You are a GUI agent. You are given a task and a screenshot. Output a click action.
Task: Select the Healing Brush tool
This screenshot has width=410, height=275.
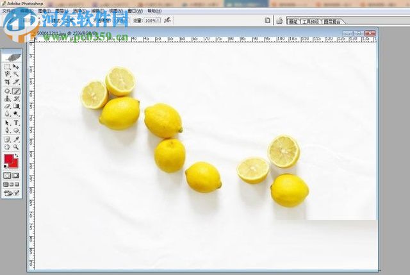[x=7, y=91]
